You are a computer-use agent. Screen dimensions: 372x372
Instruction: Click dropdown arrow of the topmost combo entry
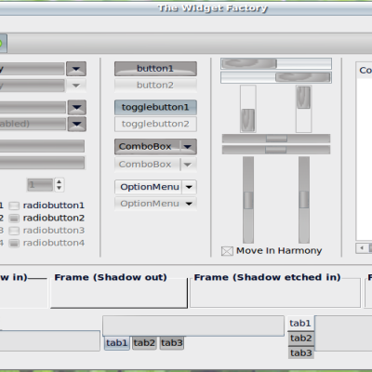click(x=76, y=69)
